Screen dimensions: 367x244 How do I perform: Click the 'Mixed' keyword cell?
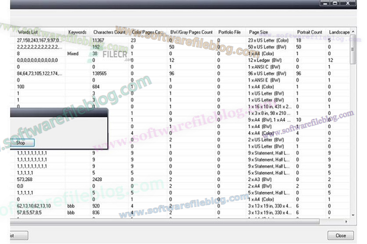(73, 54)
